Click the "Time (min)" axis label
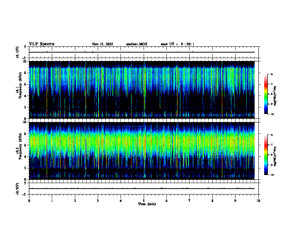The height and width of the screenshot is (225, 291). tap(147, 204)
